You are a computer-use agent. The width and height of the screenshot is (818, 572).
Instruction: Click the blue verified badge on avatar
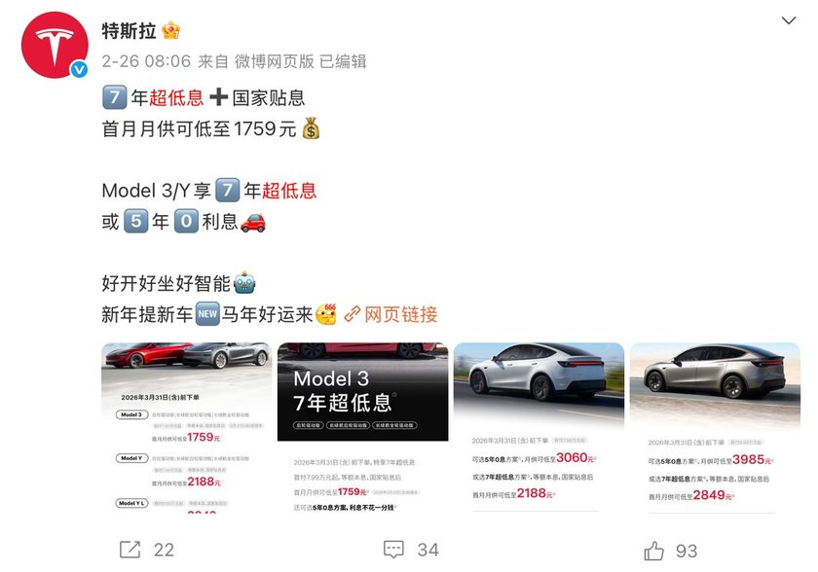click(x=79, y=69)
